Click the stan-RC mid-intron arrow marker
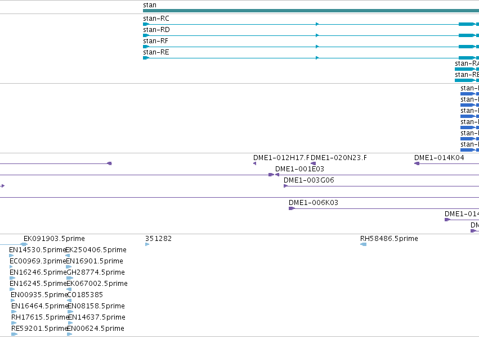The height and width of the screenshot is (337, 479). click(317, 24)
